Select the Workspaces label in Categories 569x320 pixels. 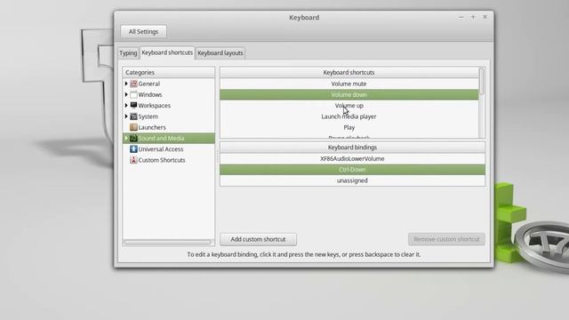(x=154, y=106)
